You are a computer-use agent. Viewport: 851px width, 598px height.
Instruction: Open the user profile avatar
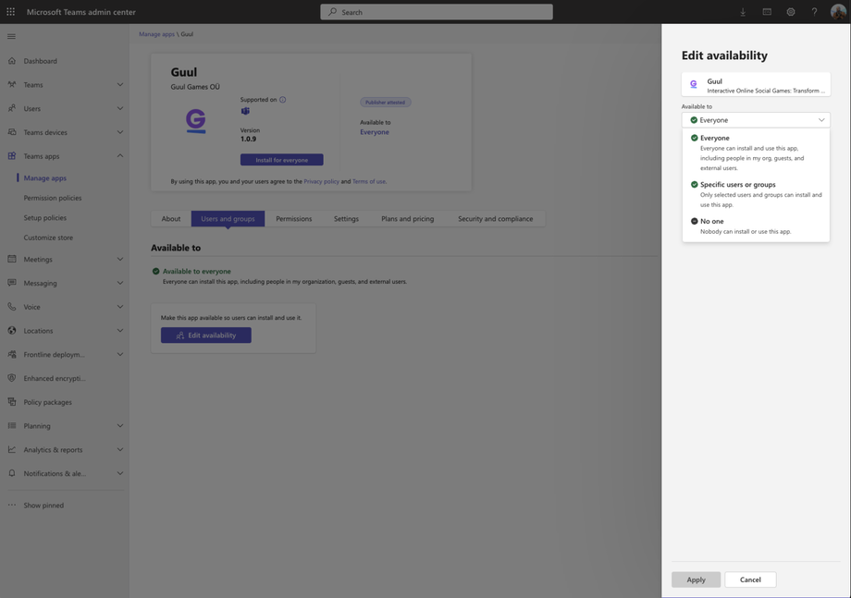(838, 11)
